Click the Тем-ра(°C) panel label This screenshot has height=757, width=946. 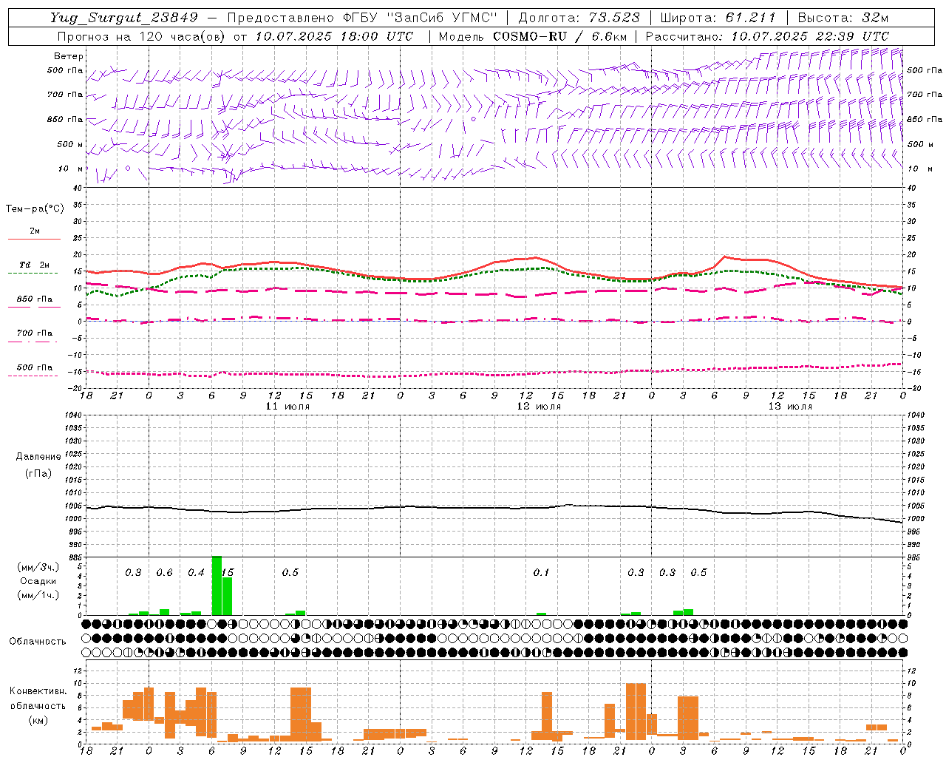[35, 209]
